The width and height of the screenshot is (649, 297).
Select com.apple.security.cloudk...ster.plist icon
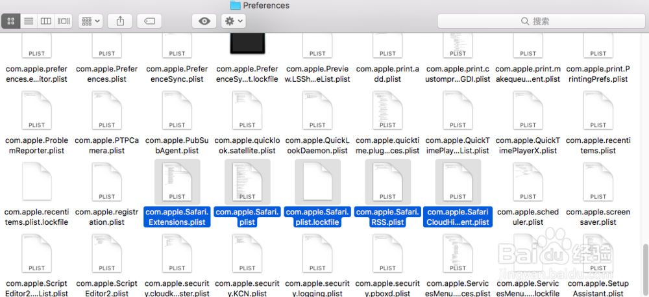tap(177, 253)
